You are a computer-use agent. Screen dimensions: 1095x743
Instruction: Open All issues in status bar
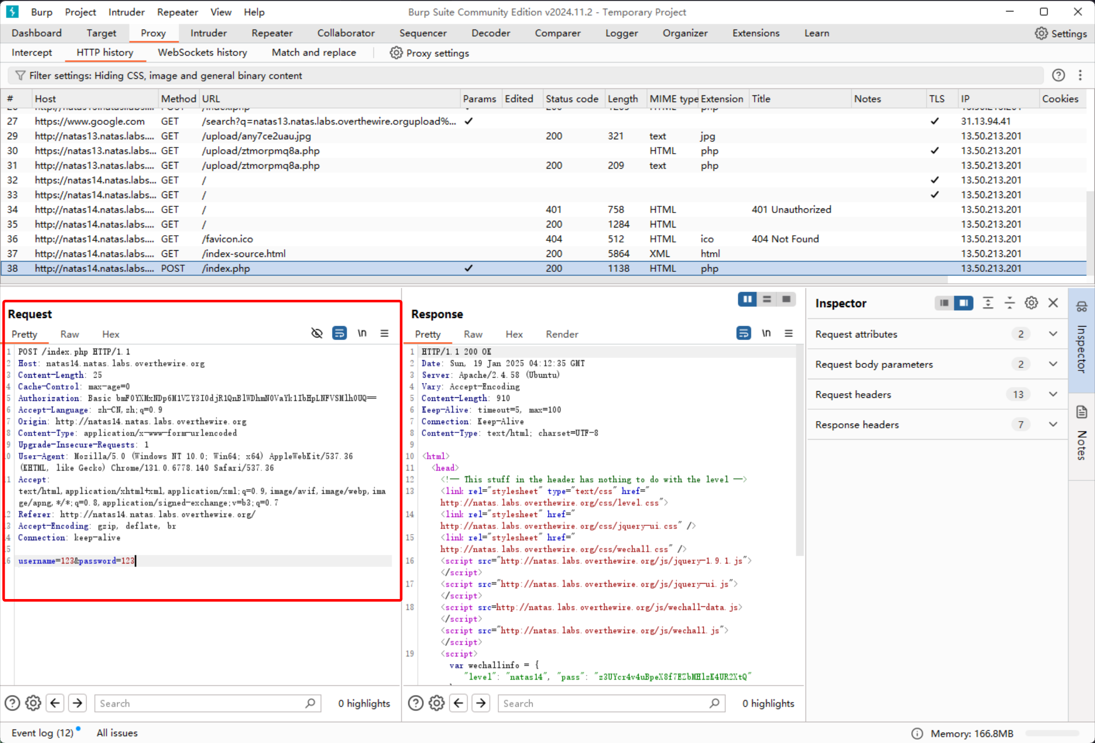coord(117,733)
